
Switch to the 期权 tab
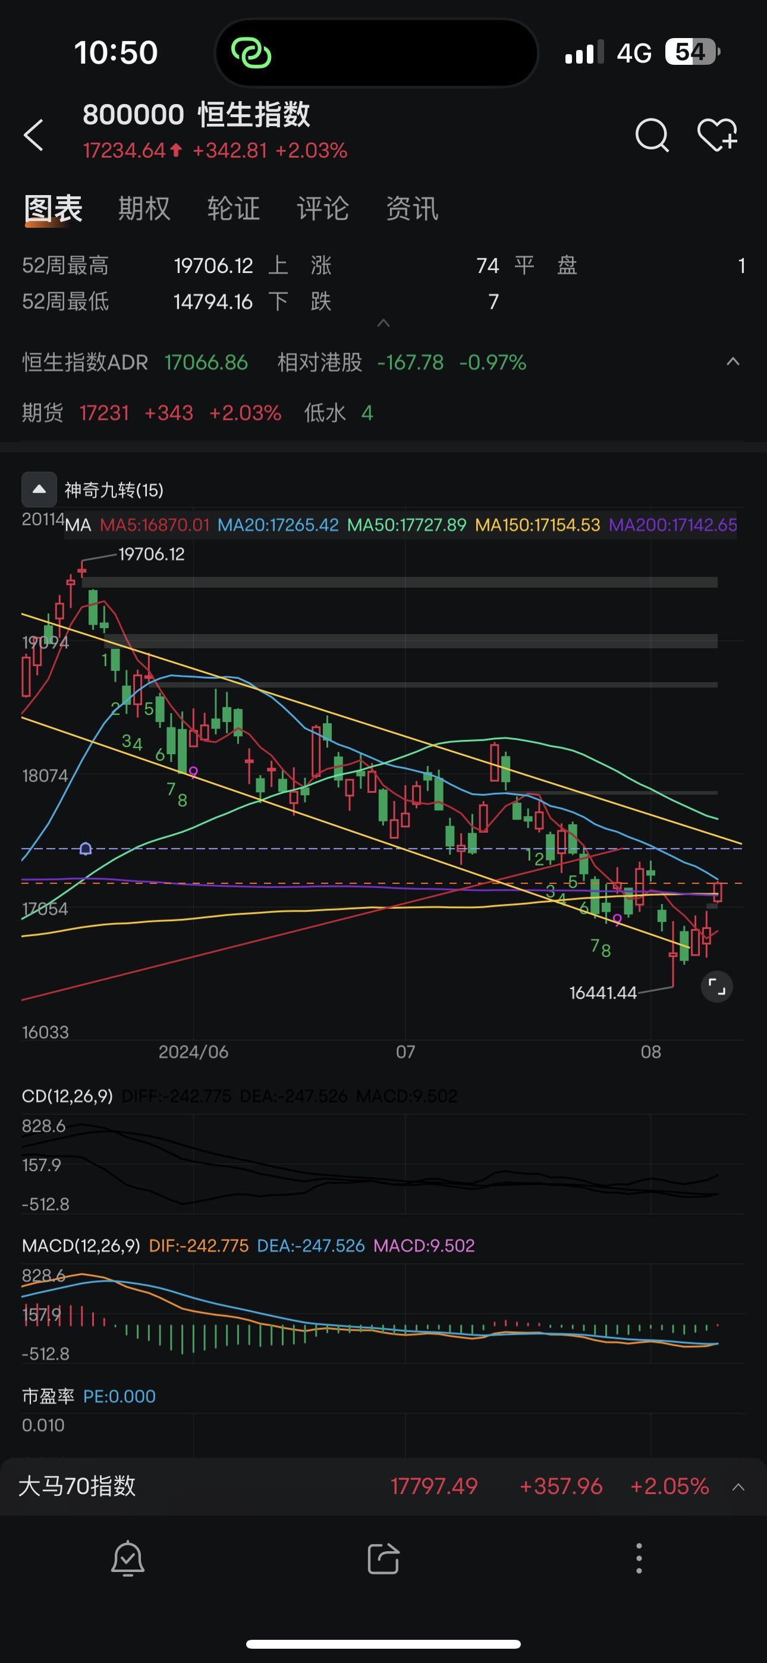(144, 209)
